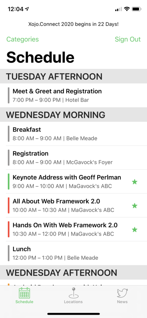Unstar Hands On With Web Framework 2.0

pyautogui.click(x=134, y=229)
